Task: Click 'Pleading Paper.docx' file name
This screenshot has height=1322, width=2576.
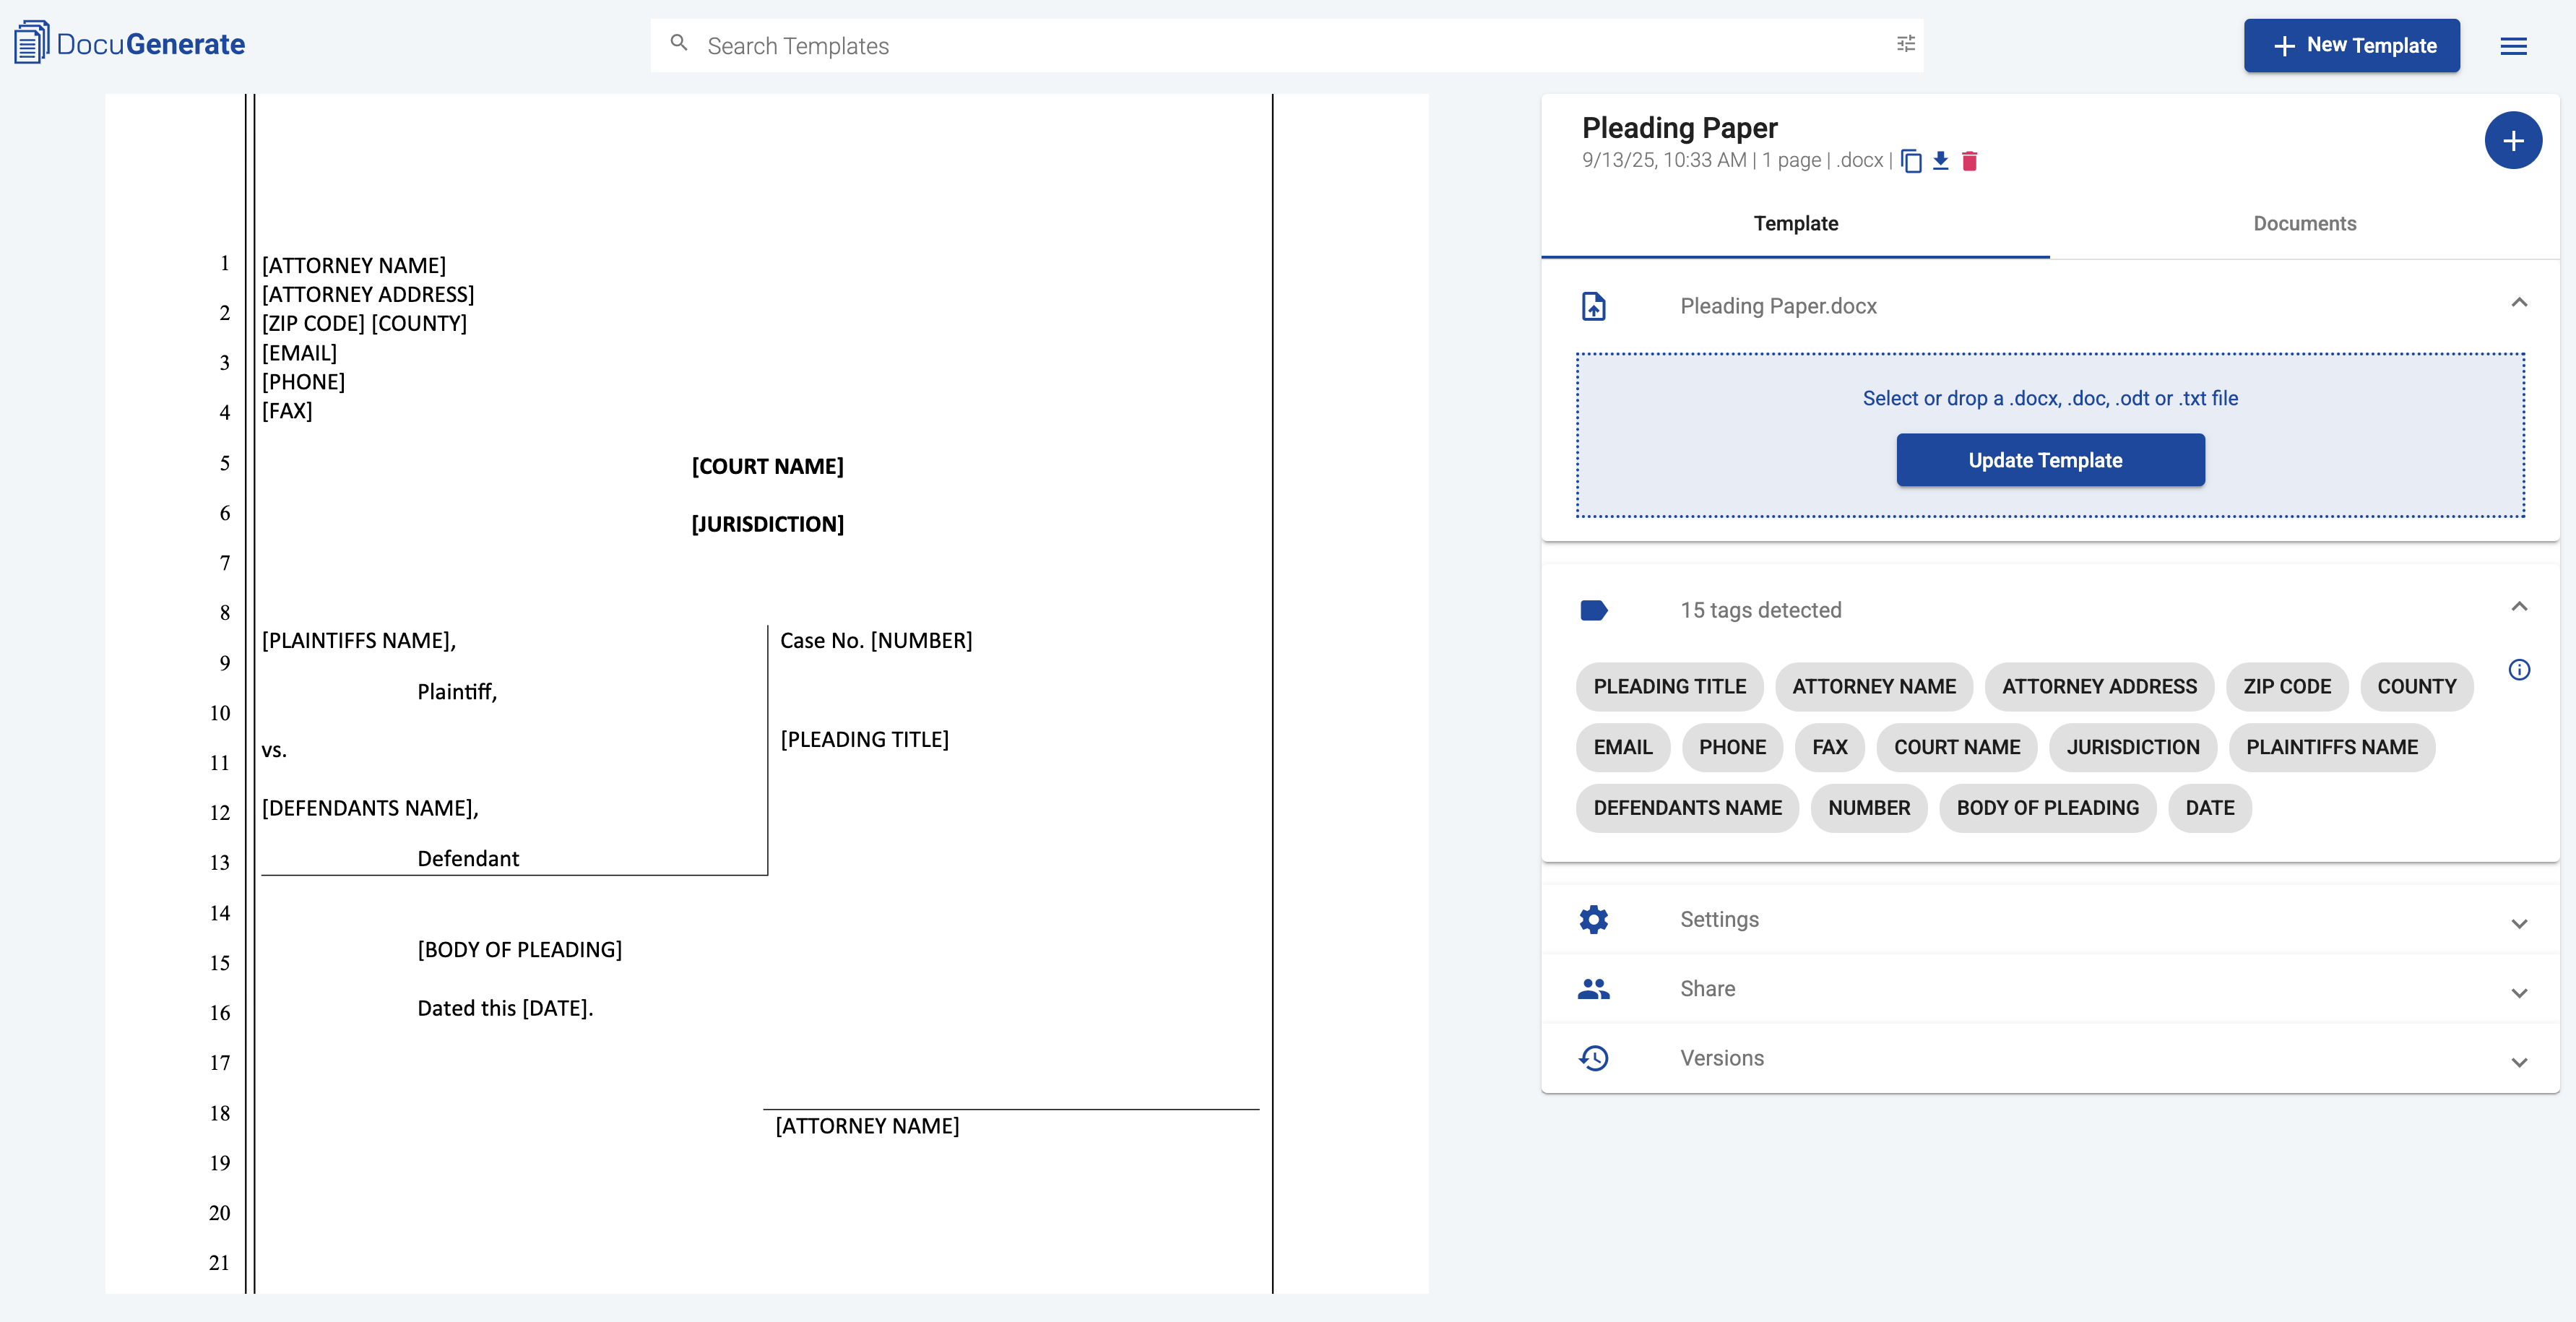Action: 1777,306
